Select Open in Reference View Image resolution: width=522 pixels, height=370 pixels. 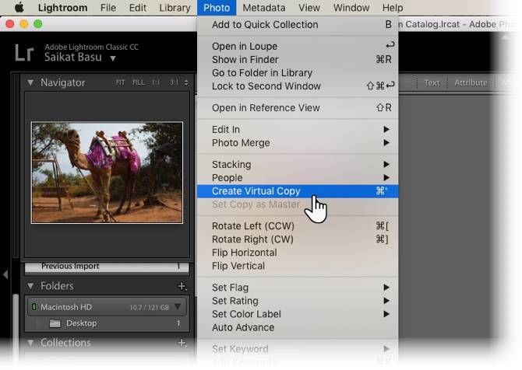click(298, 107)
